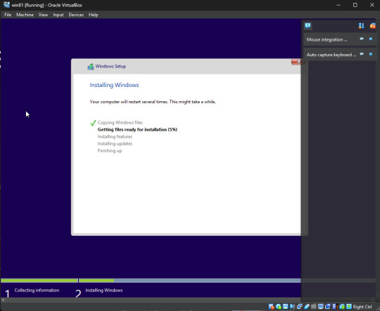380x311 pixels.
Task: Open the File menu
Action: coord(8,15)
